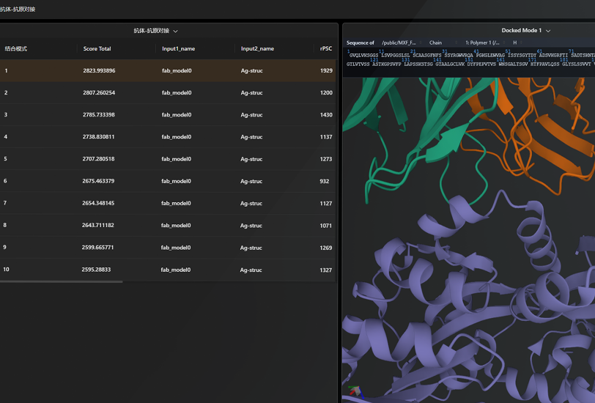595x403 pixels.
Task: Click rPSC value 1929
Action: coord(326,70)
